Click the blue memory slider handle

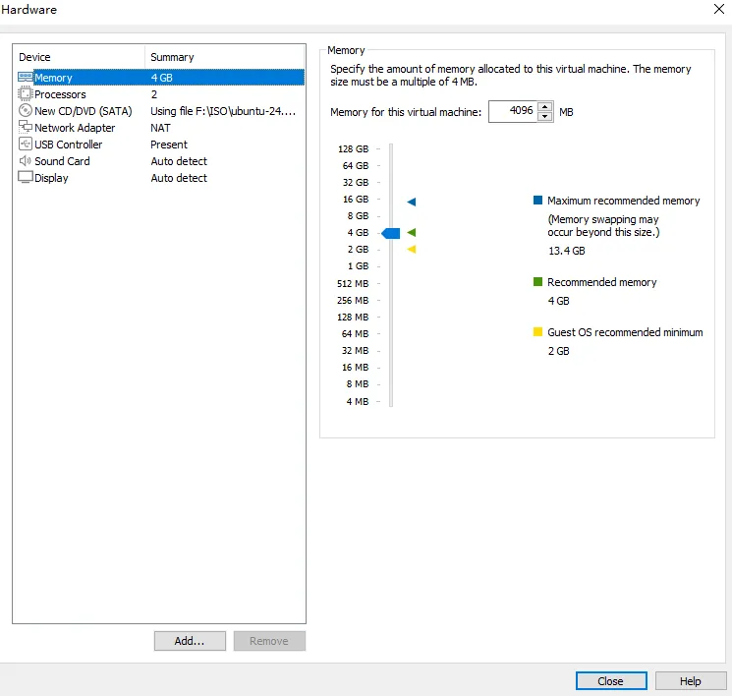391,233
